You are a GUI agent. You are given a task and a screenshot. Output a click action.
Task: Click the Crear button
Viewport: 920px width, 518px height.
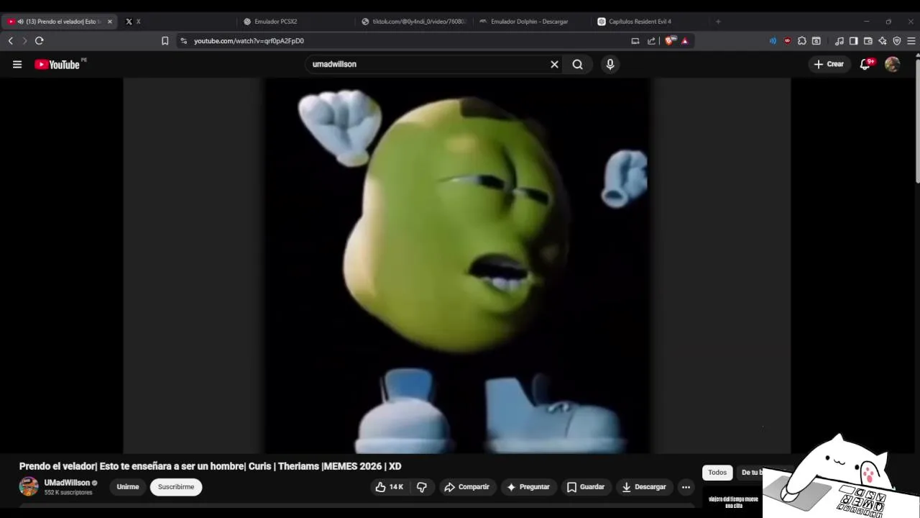[828, 64]
